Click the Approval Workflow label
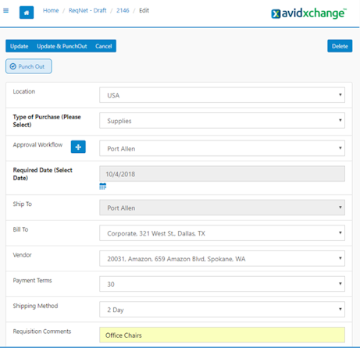This screenshot has height=351, width=360. tap(37, 144)
